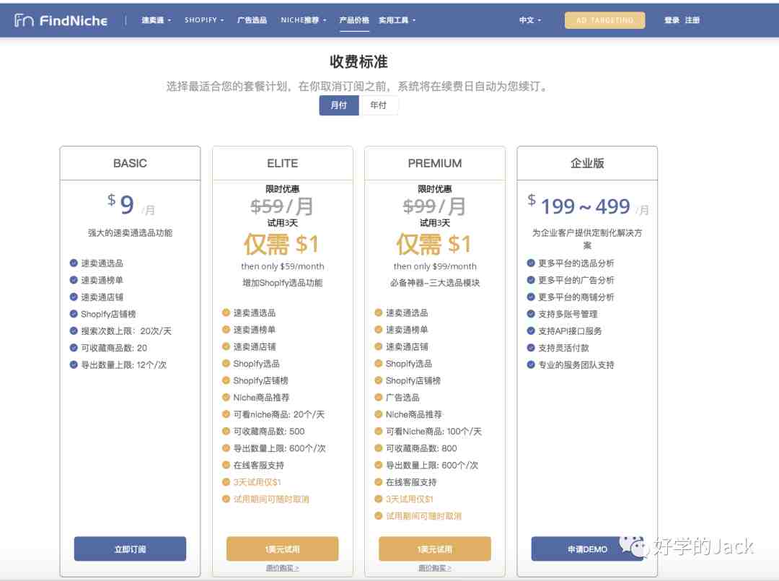Image resolution: width=779 pixels, height=581 pixels.
Task: Click the 登录 link
Action: coord(672,20)
